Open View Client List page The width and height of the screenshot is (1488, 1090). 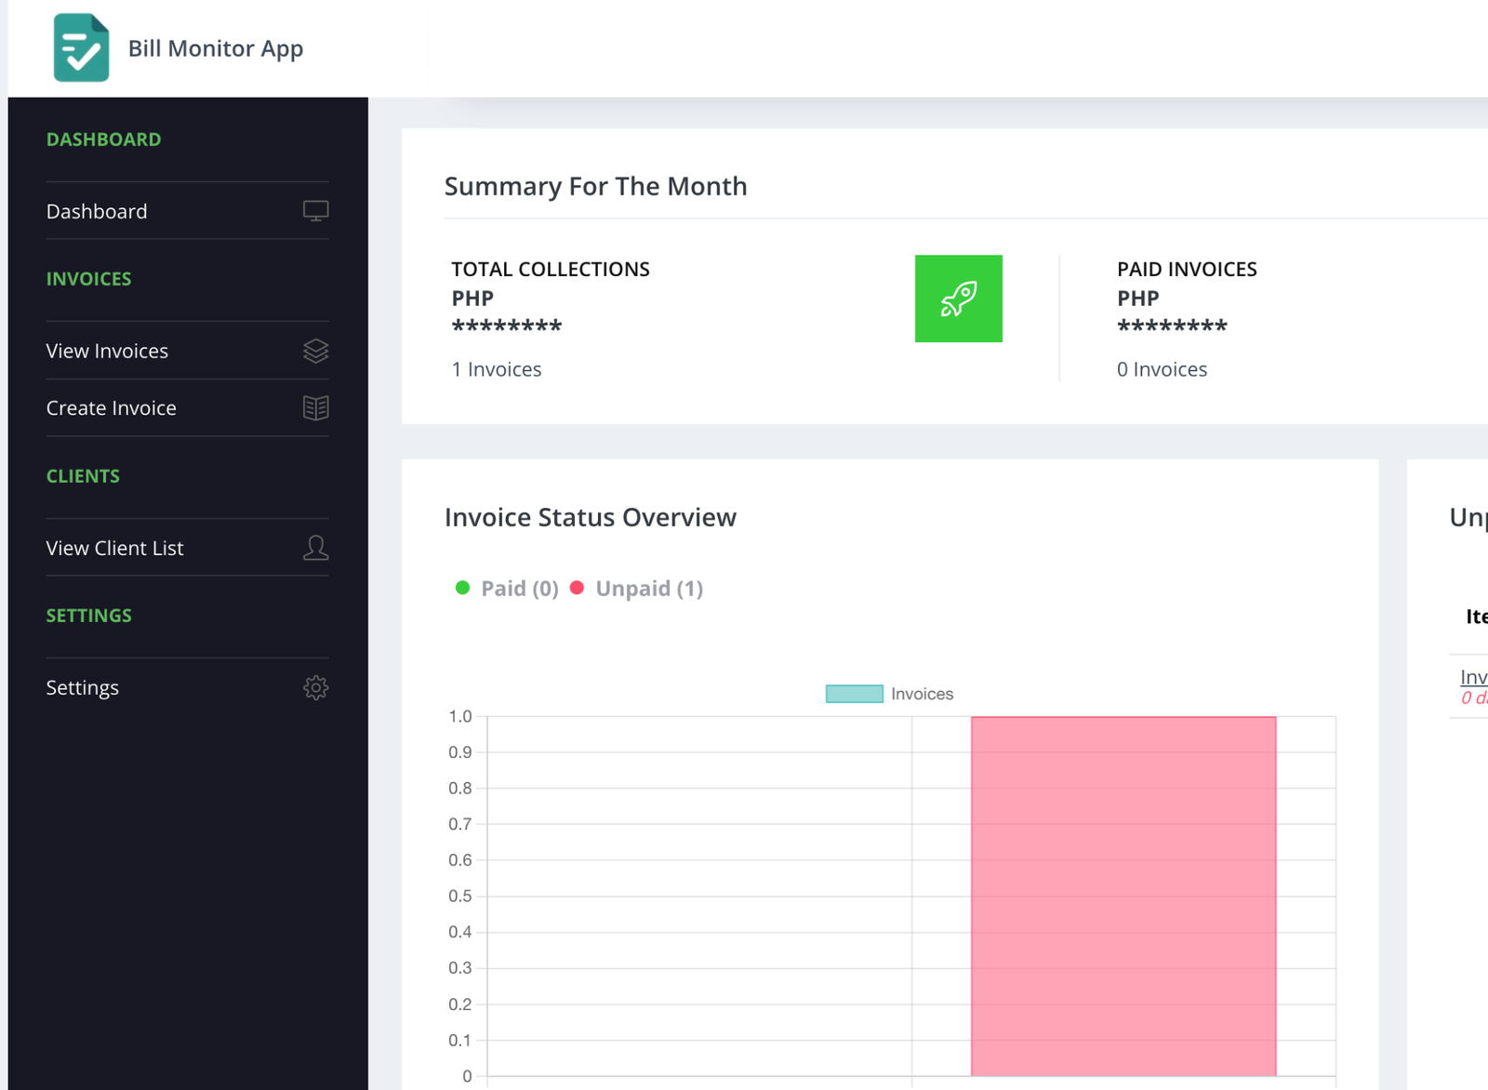click(x=114, y=548)
